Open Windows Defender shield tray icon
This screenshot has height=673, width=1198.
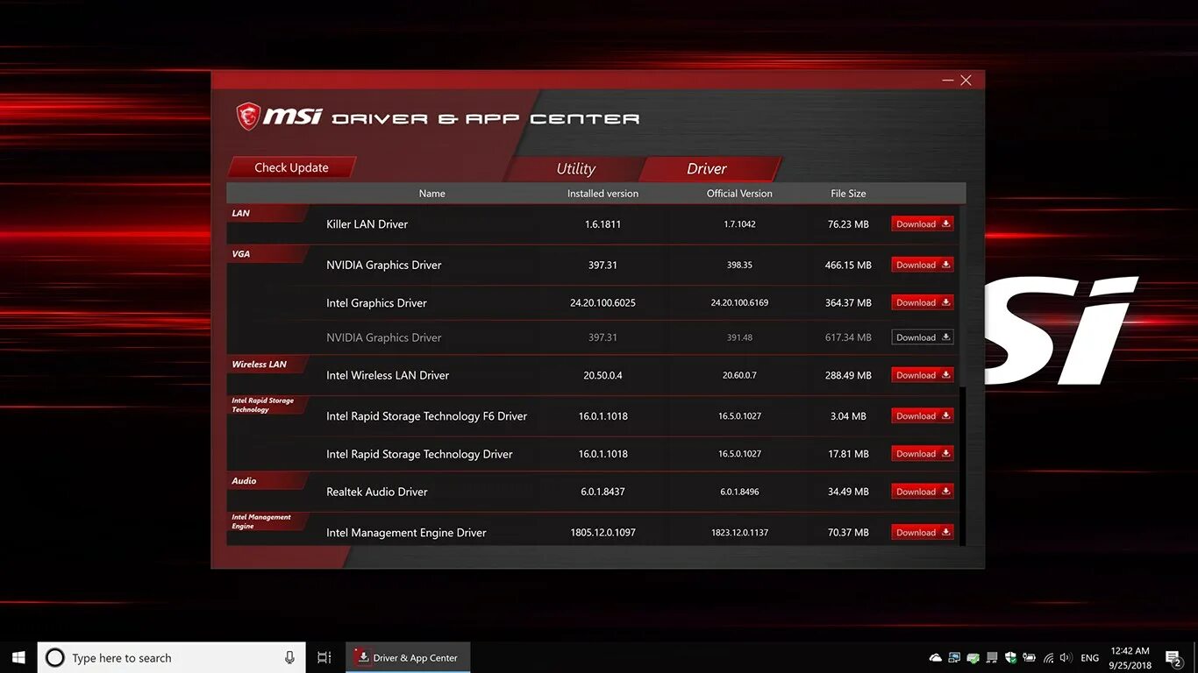pos(1010,657)
